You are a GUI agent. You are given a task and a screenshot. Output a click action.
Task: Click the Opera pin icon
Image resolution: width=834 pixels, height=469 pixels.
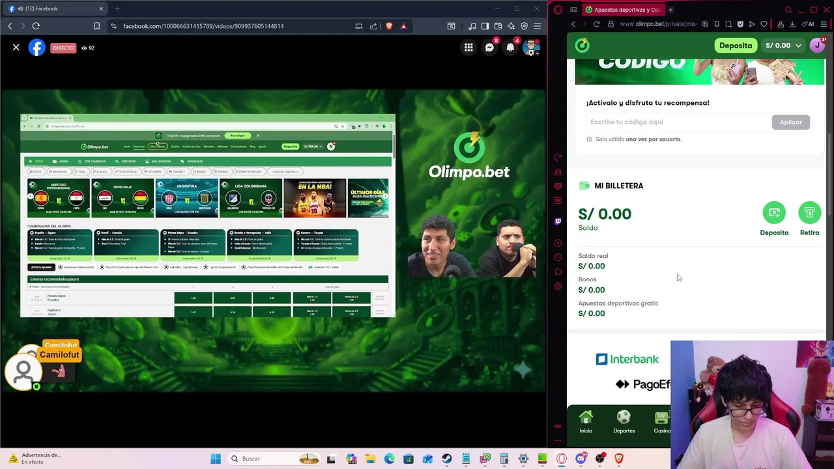point(717,24)
